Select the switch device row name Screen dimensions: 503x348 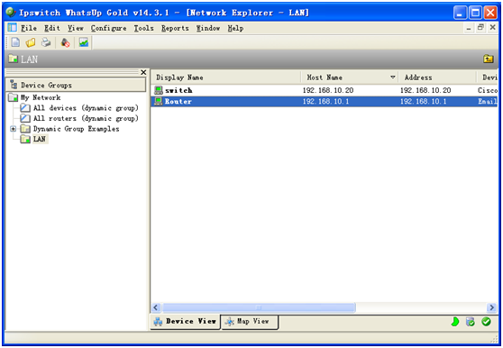pos(178,90)
